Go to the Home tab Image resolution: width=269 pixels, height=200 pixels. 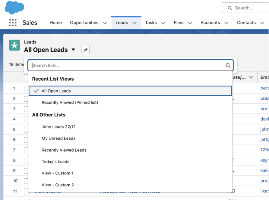tap(55, 23)
